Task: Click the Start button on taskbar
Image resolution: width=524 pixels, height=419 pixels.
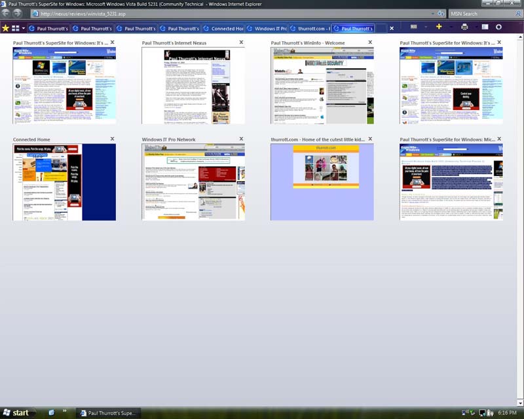Action: tap(16, 412)
